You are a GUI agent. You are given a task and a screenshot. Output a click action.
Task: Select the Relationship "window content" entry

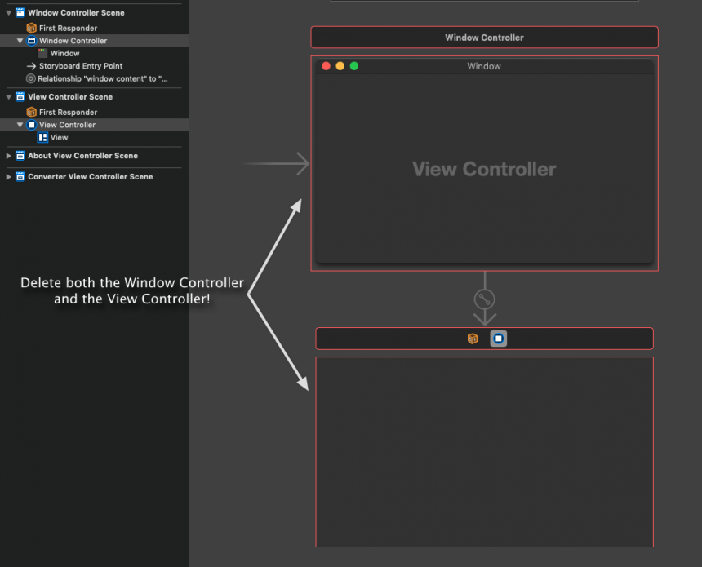pos(29,78)
